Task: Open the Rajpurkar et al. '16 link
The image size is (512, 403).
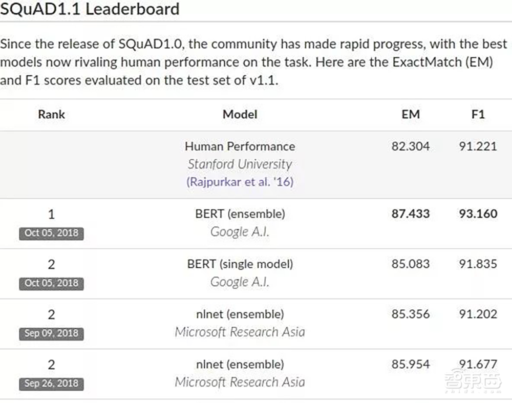Action: [x=240, y=182]
